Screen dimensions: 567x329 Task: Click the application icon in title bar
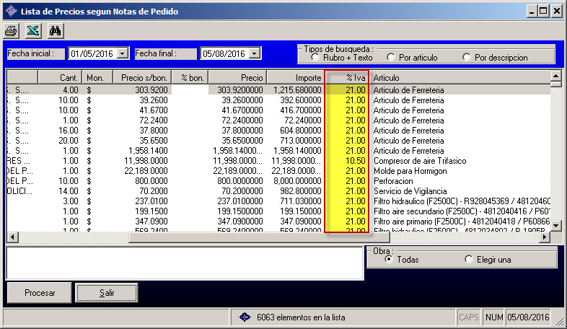11,11
